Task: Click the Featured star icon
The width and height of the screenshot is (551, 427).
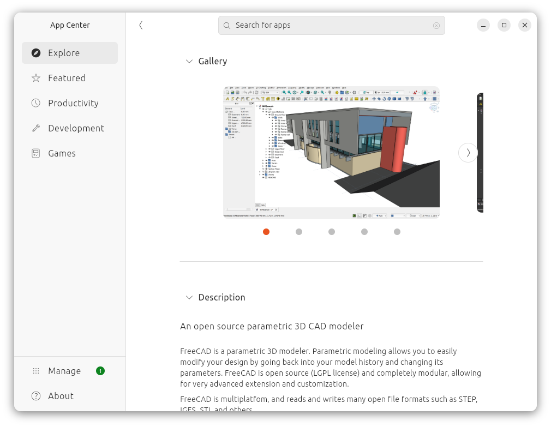Action: click(x=36, y=78)
